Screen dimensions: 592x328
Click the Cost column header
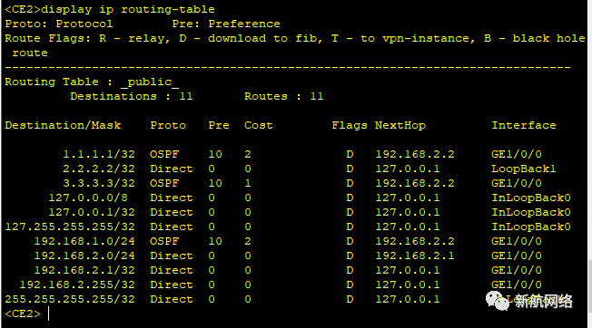pyautogui.click(x=259, y=125)
